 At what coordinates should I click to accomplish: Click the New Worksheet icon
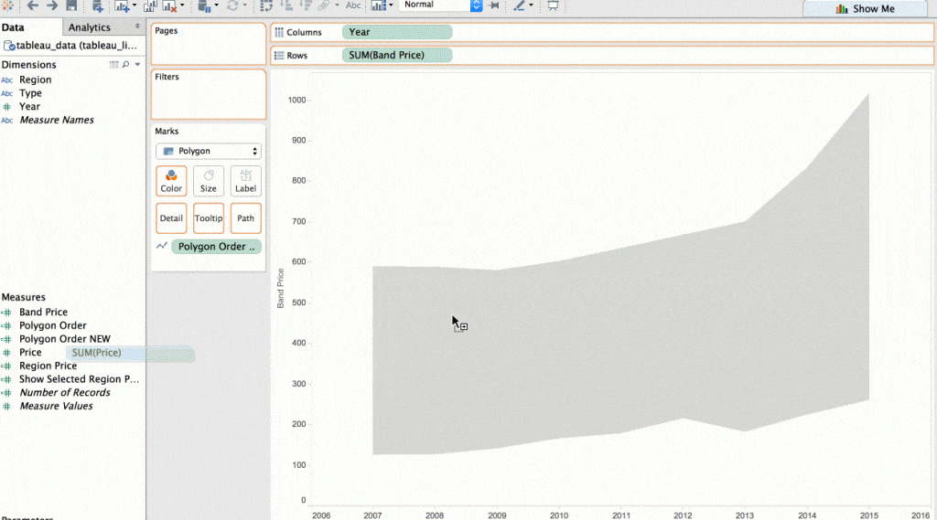coord(122,6)
